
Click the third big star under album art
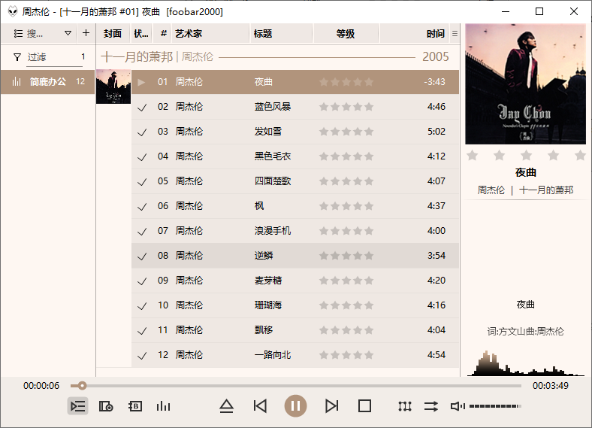tap(526, 155)
